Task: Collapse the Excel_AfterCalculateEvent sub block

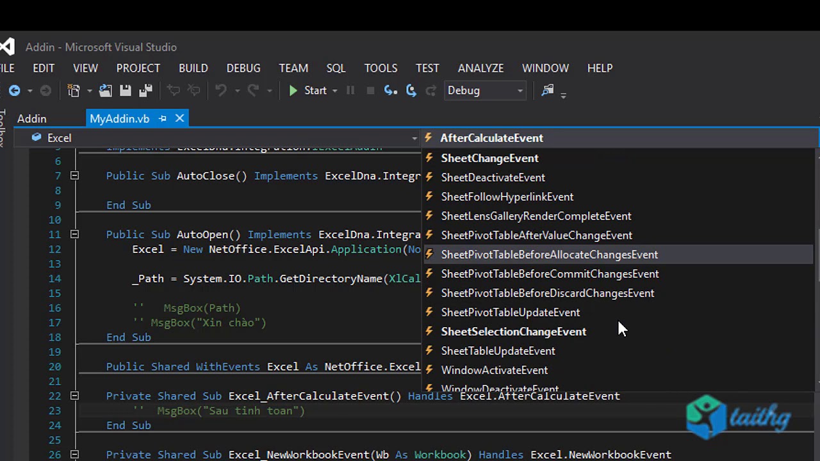Action: (x=74, y=396)
